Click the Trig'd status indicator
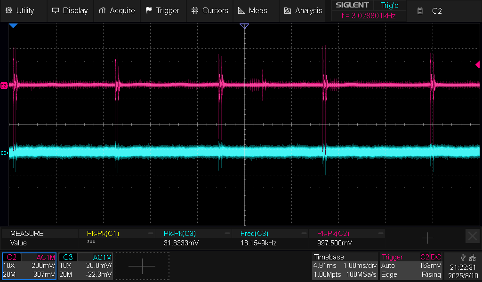The width and height of the screenshot is (482, 282). point(389,6)
